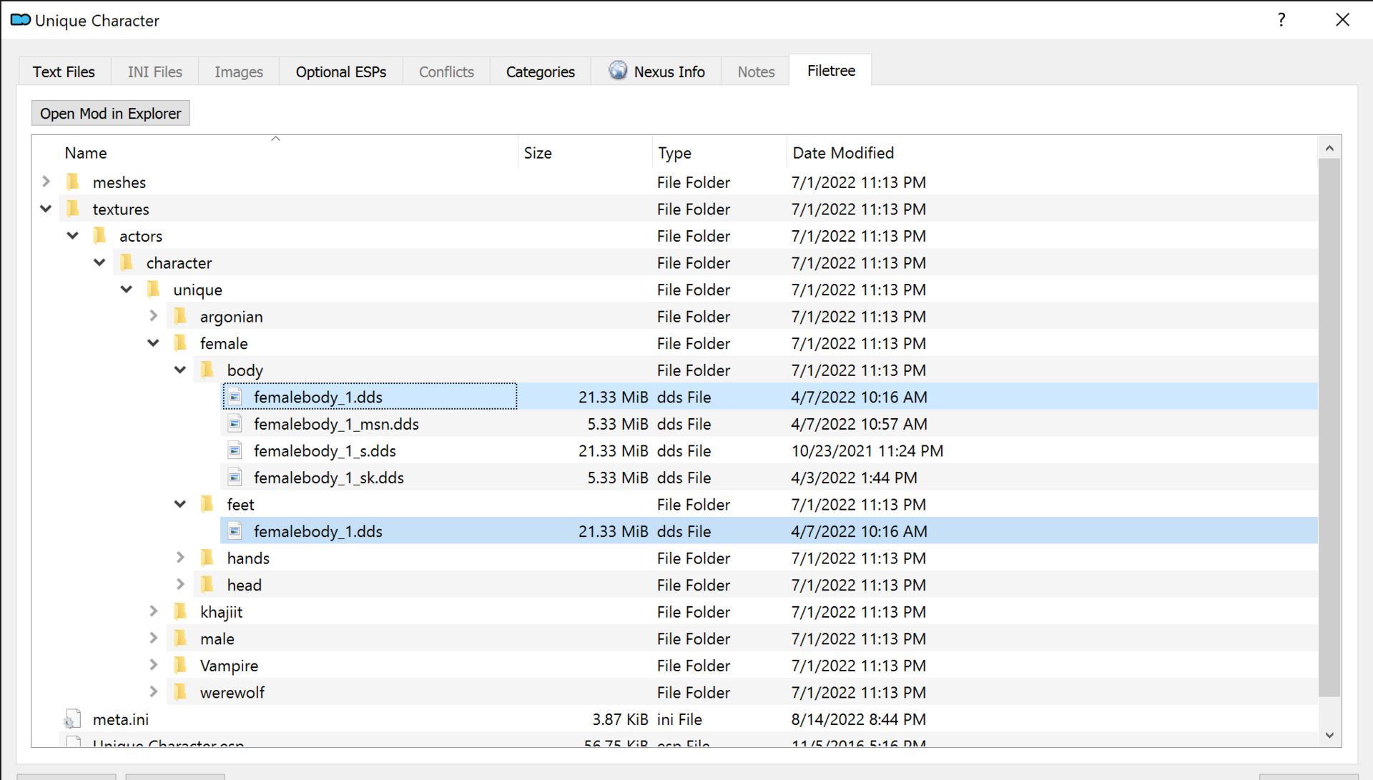The height and width of the screenshot is (780, 1373).
Task: Click the femalebody_1_sk.dds file icon
Action: click(x=235, y=478)
